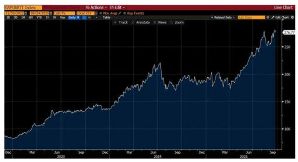Select the 5Y time range
The height and width of the screenshot is (162, 298).
54,18
